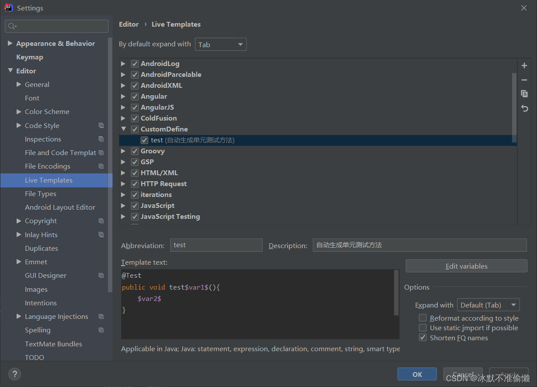The height and width of the screenshot is (387, 537).
Task: Click the Editor breadcrumb link
Action: pos(129,24)
